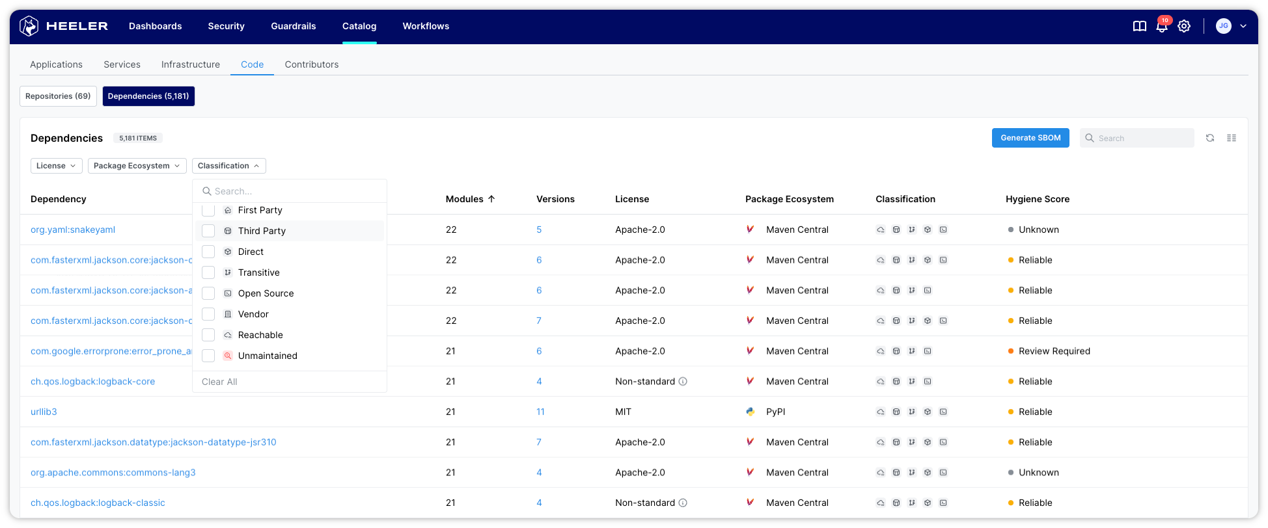Click the Heeler logo icon
Viewport: 1268px width, 528px height.
(29, 26)
